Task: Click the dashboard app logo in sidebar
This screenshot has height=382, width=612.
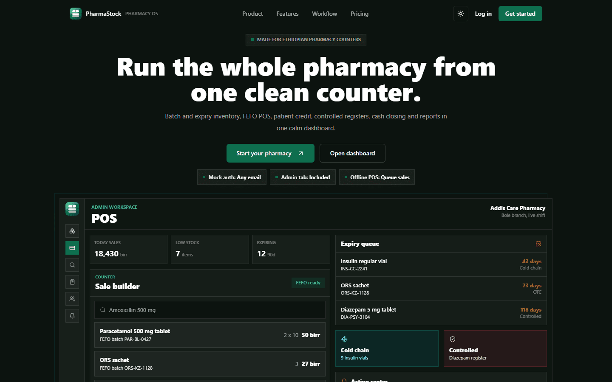Action: click(x=72, y=209)
